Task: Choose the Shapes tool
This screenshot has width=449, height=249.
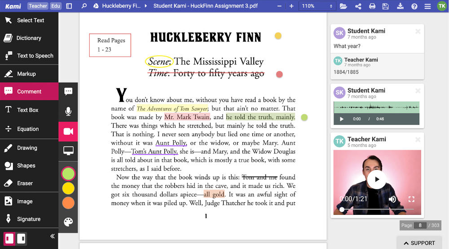Action: click(29, 165)
